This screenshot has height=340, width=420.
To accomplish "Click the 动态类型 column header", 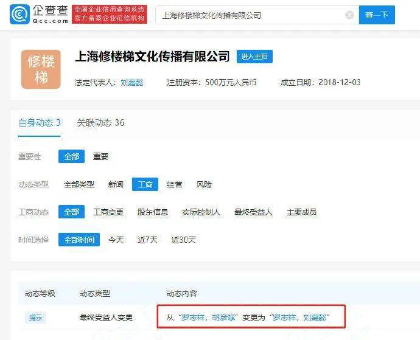I will pyautogui.click(x=95, y=294).
